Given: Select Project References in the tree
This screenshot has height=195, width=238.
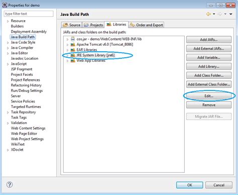Looking at the screenshot, I should click(25, 80).
